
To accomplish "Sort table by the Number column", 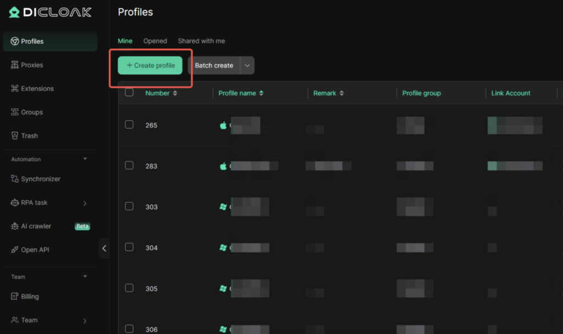I will click(x=175, y=93).
